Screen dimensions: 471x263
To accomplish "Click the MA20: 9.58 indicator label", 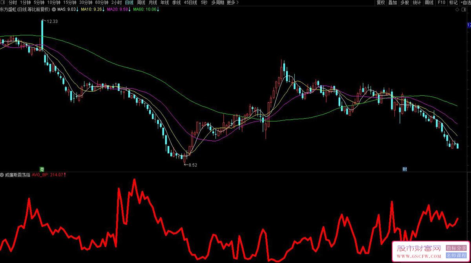I will point(119,9).
